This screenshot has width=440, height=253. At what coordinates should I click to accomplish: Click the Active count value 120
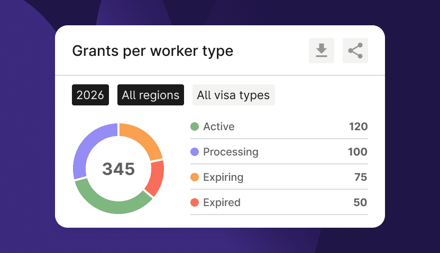point(358,126)
